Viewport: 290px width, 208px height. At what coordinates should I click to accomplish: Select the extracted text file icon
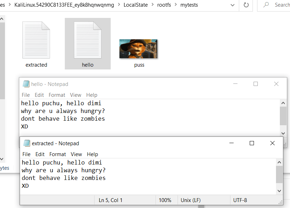tap(36, 40)
